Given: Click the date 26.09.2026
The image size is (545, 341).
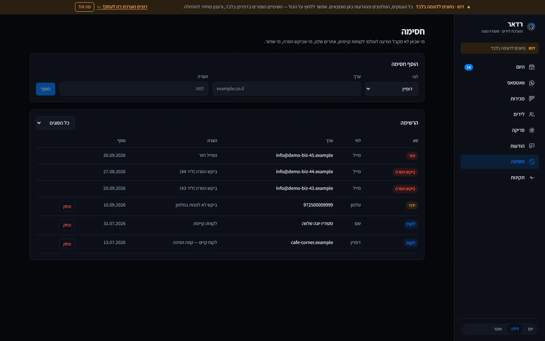Looking at the screenshot, I should coord(114,155).
